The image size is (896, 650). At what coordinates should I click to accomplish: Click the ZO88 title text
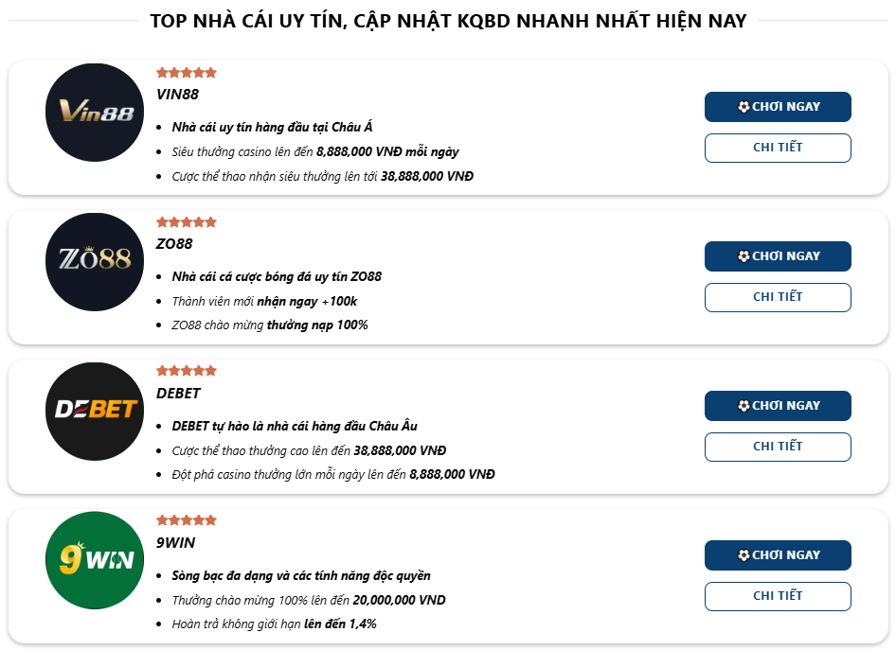point(174,244)
